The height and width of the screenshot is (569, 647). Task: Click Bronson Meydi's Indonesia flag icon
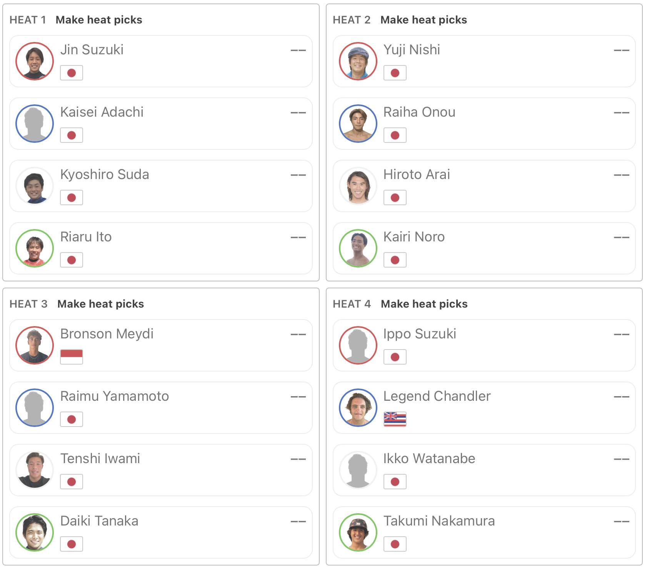(72, 357)
